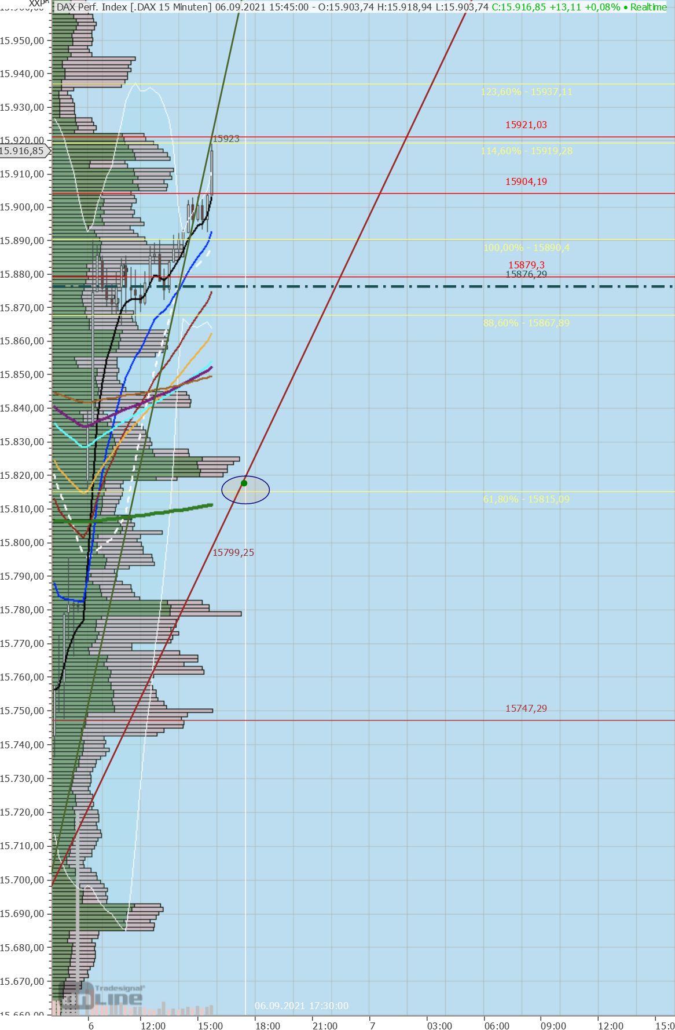
Task: Click the 88,60% - 15867,89 retracement label
Action: [x=526, y=323]
